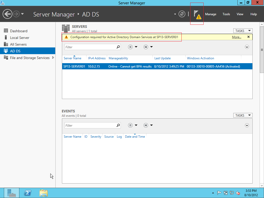Open the notifications flag with warning
Viewport: 264px width, 198px height.
[x=197, y=14]
